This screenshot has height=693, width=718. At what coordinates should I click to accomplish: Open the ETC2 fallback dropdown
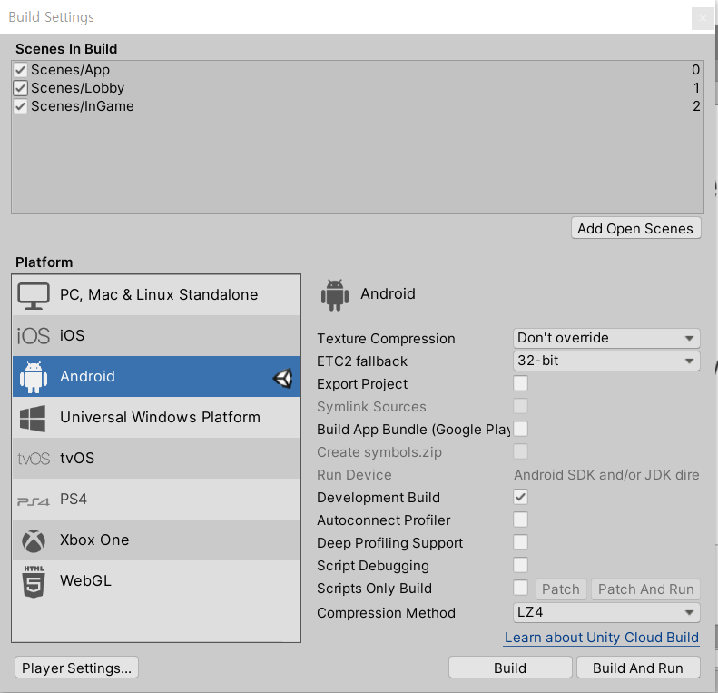click(606, 361)
